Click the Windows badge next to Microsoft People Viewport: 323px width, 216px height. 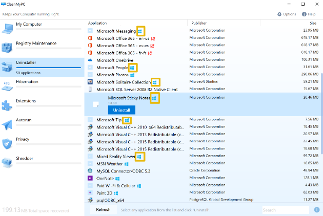coord(132,68)
